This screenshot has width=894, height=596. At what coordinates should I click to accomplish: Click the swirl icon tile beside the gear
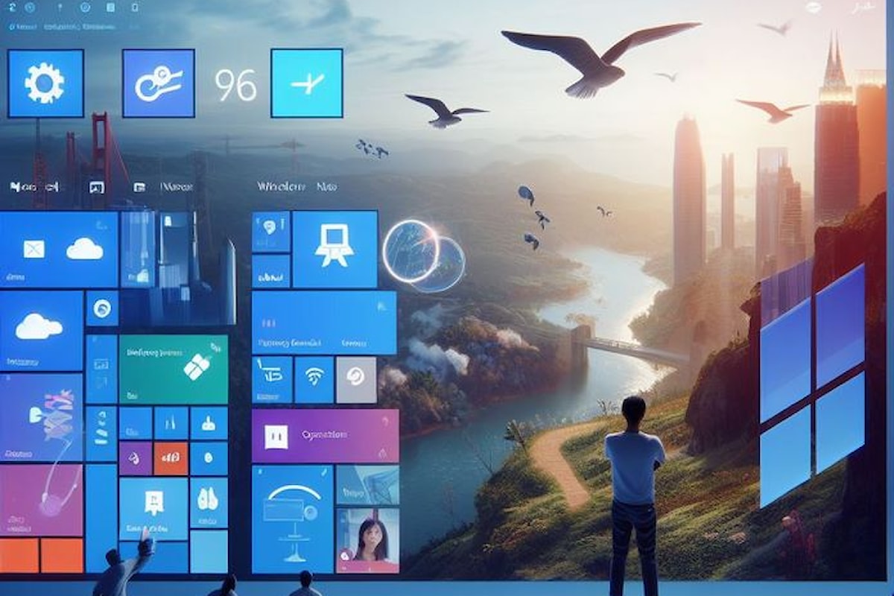tap(158, 83)
